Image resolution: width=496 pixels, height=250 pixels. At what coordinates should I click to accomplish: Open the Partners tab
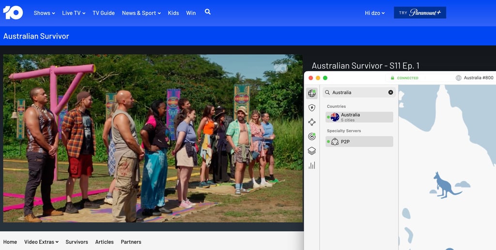pos(131,242)
